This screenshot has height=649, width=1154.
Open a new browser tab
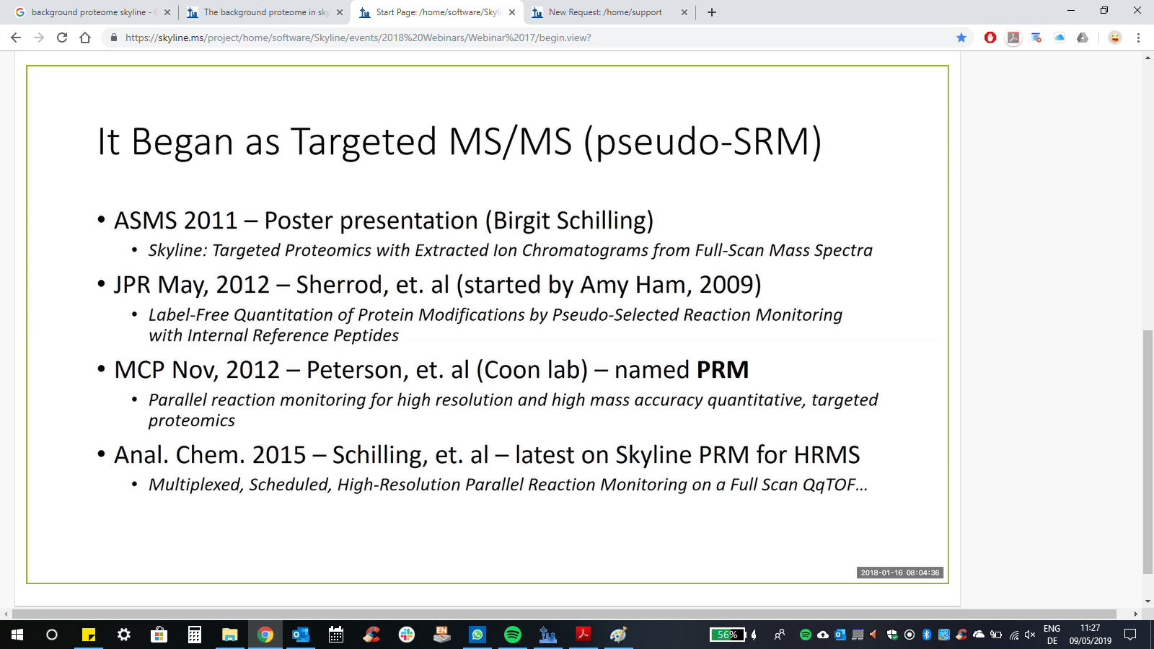coord(712,12)
